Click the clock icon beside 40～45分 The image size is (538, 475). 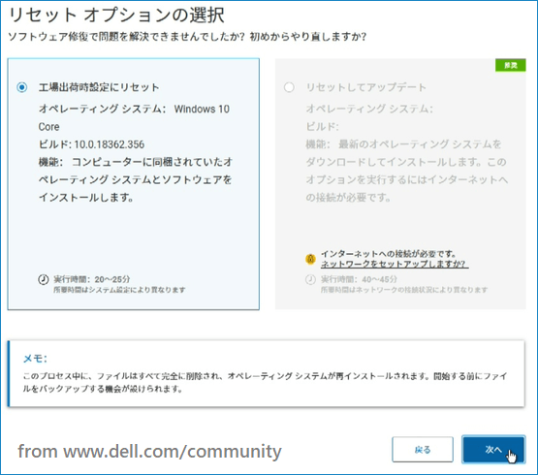point(310,279)
